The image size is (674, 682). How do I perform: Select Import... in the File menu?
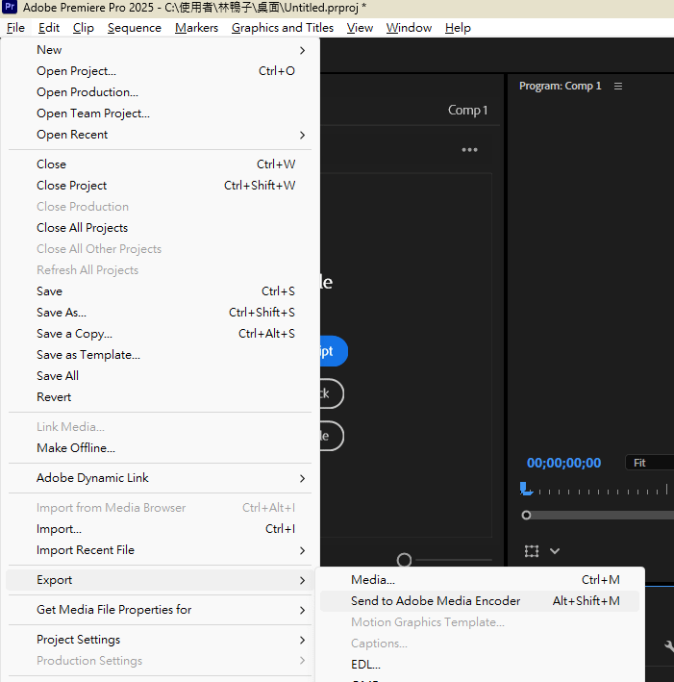coord(59,529)
